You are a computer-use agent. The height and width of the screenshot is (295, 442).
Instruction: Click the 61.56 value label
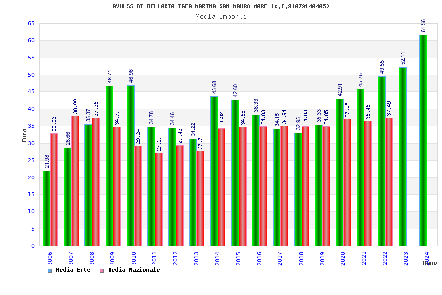(x=423, y=26)
